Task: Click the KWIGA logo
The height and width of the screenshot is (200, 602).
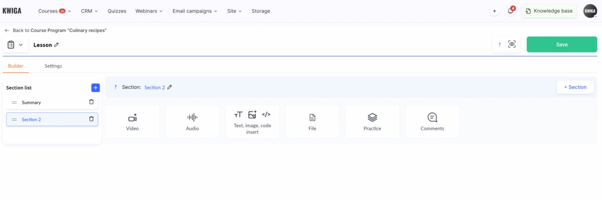Action: point(12,11)
